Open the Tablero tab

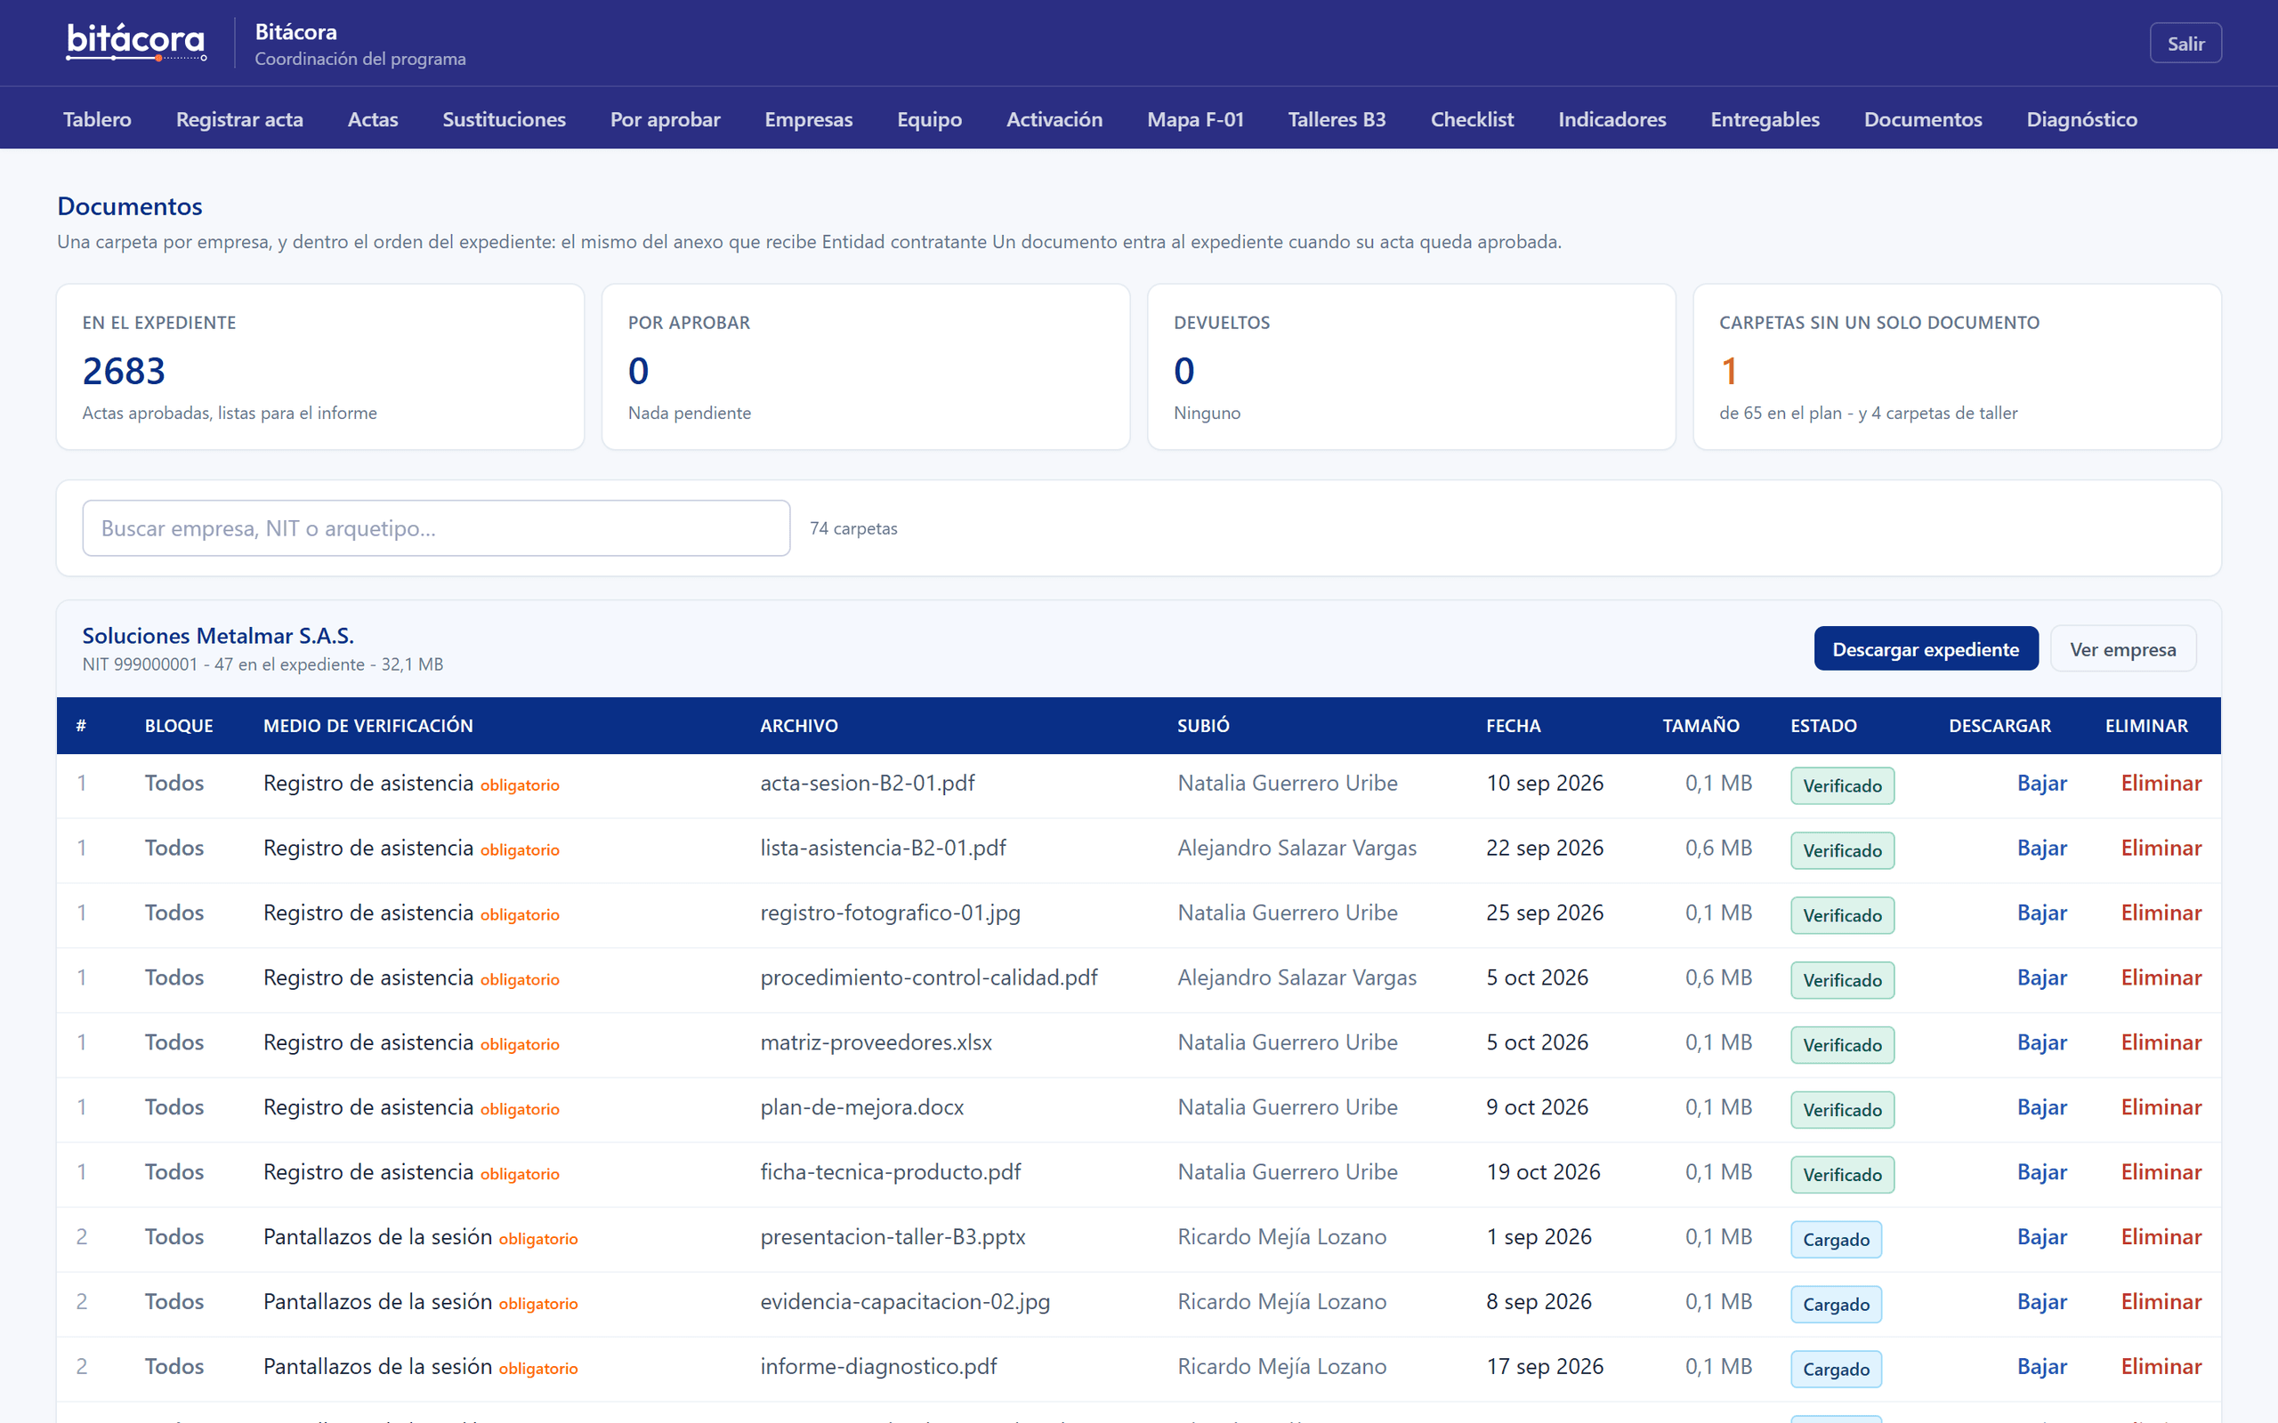97,119
